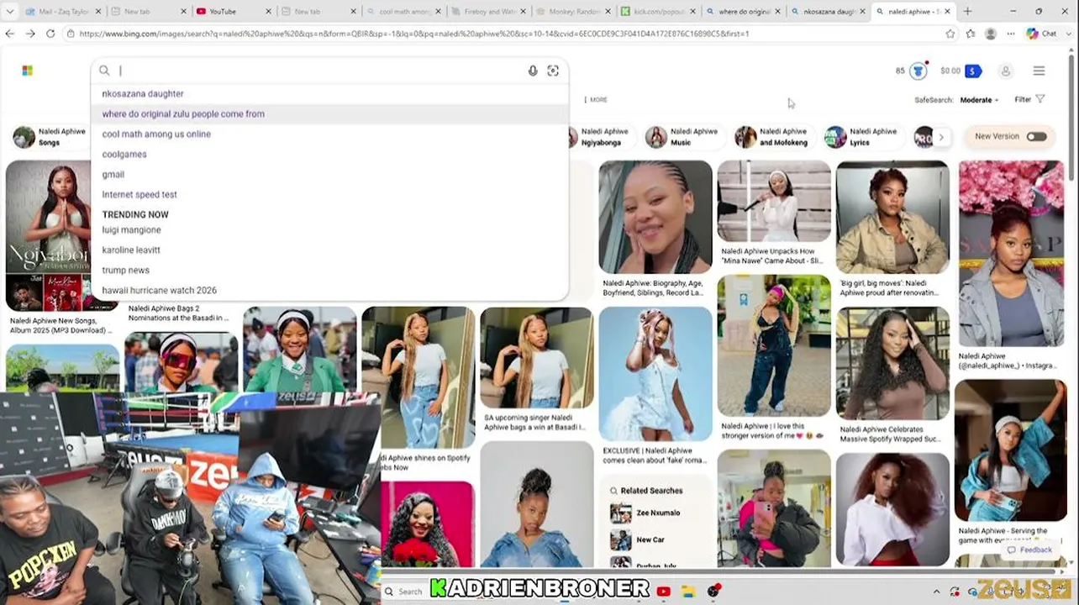Open File Explorer in the taskbar

coord(688,592)
